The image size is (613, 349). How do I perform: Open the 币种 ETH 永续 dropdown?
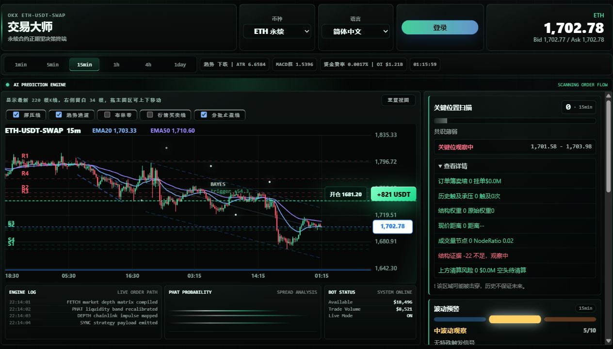pyautogui.click(x=277, y=32)
